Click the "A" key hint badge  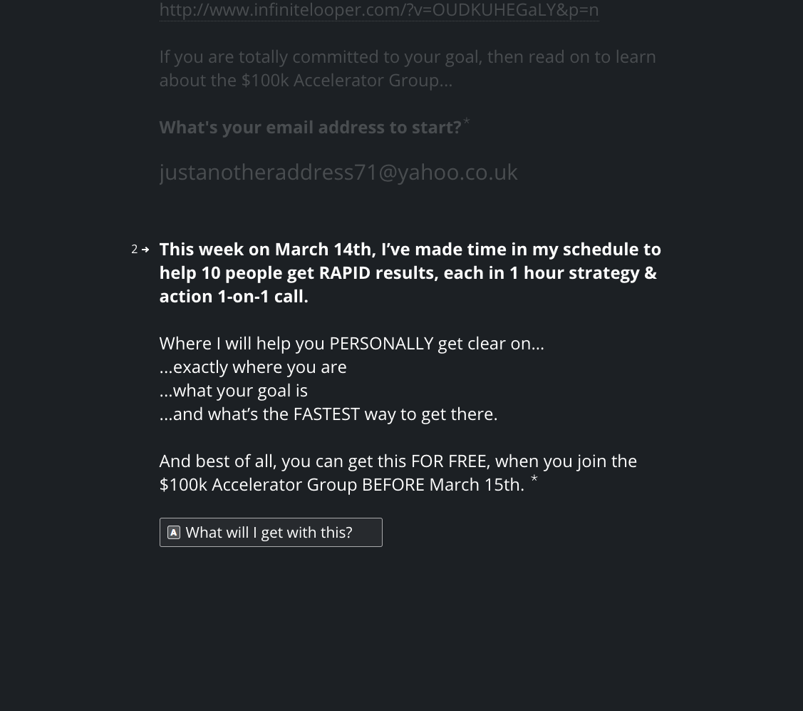174,532
